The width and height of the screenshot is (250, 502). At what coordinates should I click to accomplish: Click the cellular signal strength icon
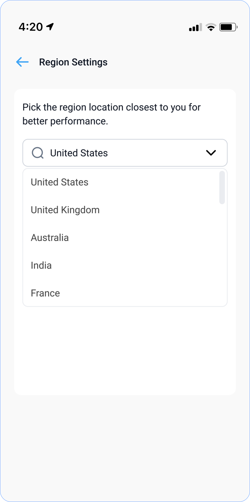(x=195, y=27)
